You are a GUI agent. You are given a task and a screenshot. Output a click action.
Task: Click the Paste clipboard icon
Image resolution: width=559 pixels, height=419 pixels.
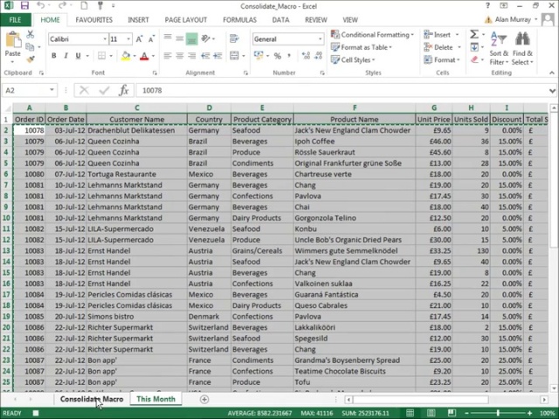coord(13,40)
